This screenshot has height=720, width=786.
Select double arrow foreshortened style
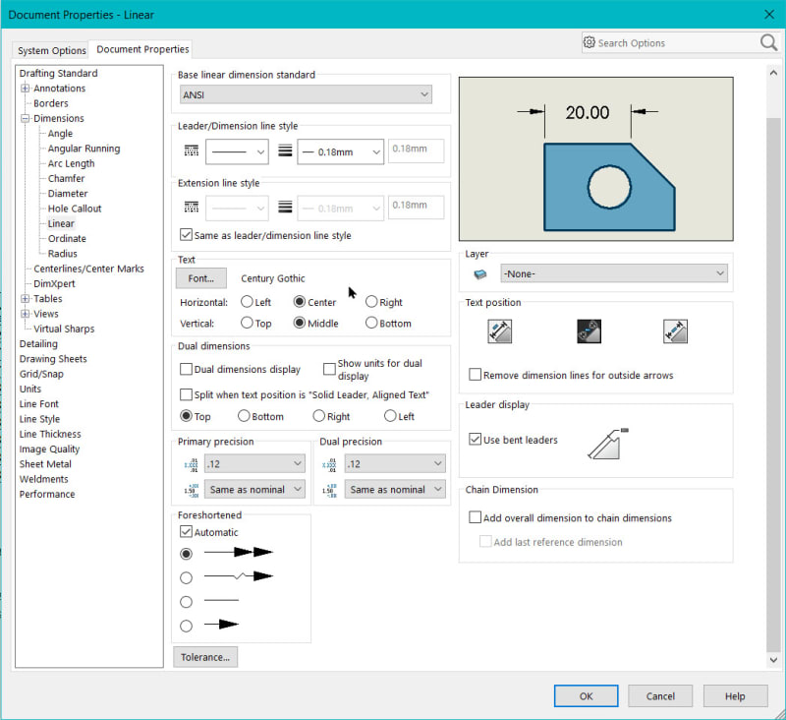click(x=186, y=554)
